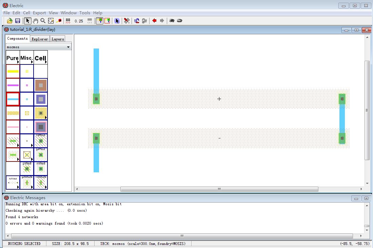
Task: Pick the Outline Edit pencil tool
Action: [51, 21]
